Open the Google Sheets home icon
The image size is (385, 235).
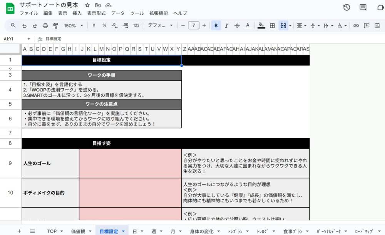[10, 9]
